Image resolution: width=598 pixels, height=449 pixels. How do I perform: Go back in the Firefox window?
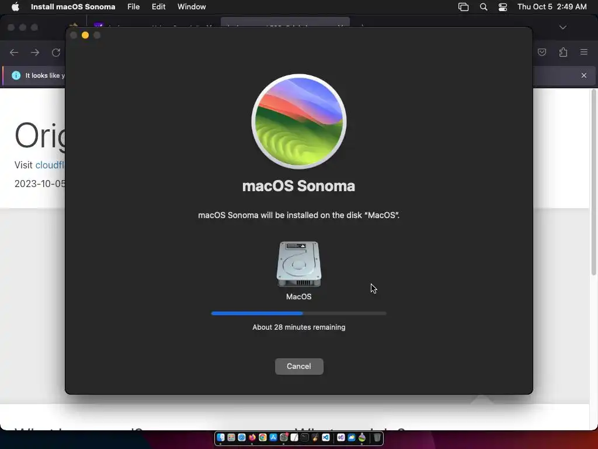14,52
